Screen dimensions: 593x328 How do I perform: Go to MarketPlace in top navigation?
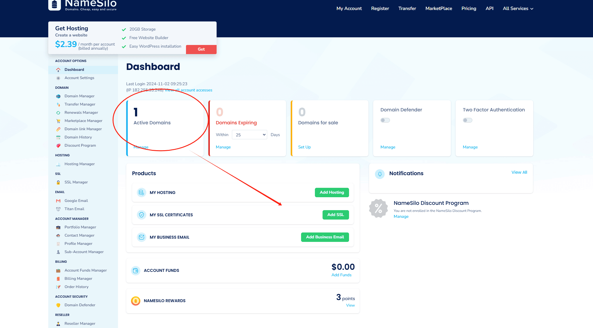pyautogui.click(x=438, y=9)
